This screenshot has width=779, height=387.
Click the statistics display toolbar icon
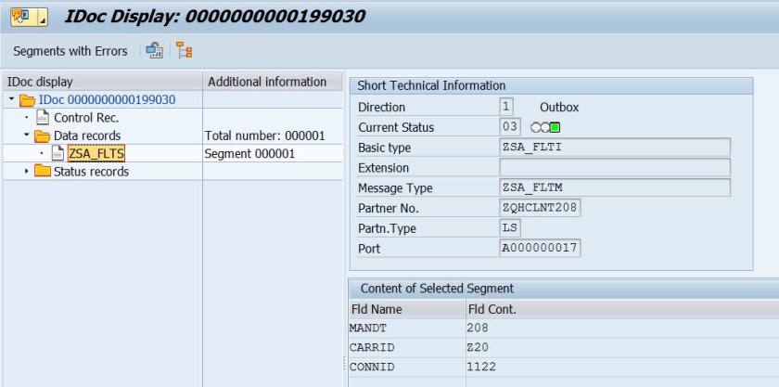[x=155, y=51]
